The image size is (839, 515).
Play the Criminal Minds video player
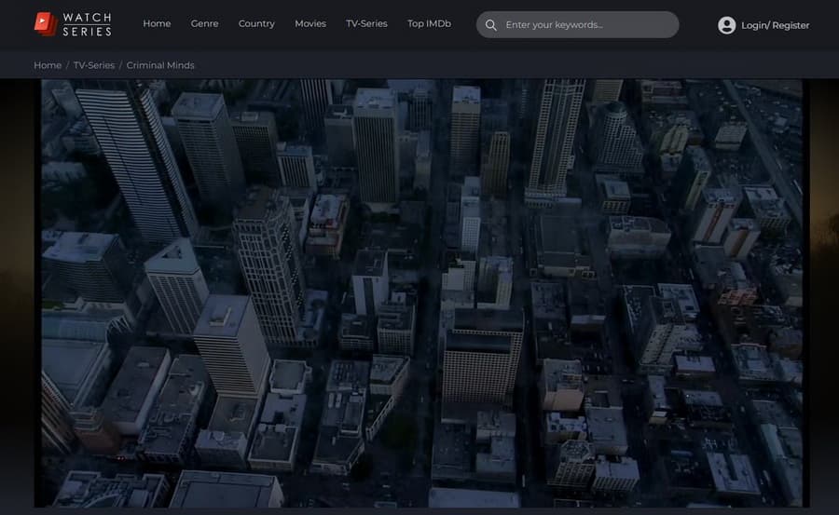(421, 292)
